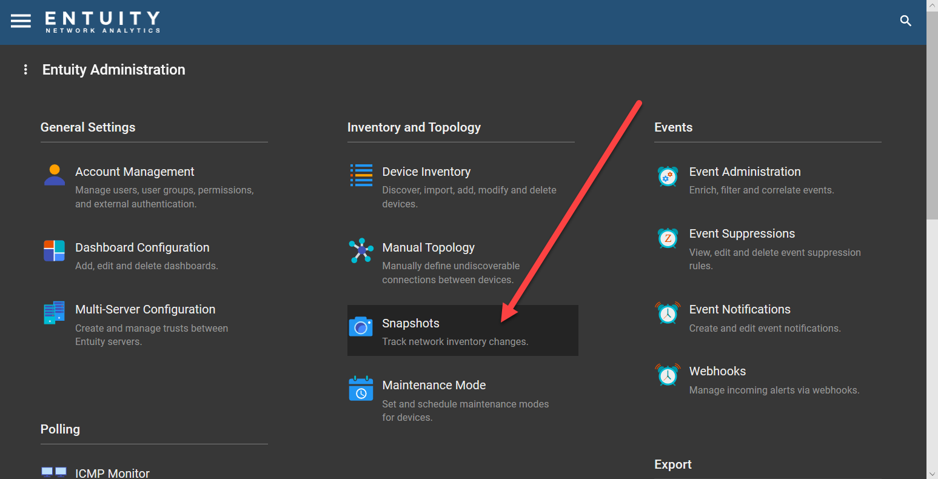Open Account Management settings

point(135,172)
